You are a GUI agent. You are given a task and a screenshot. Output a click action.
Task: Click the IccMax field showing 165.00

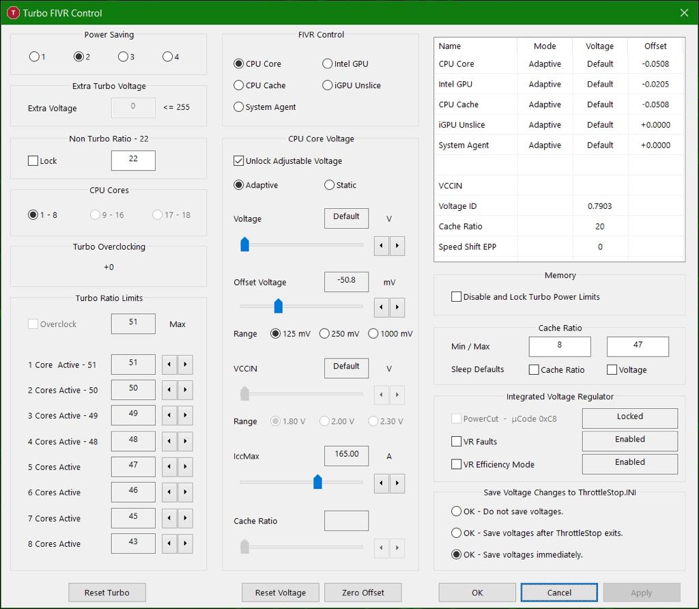pyautogui.click(x=346, y=455)
